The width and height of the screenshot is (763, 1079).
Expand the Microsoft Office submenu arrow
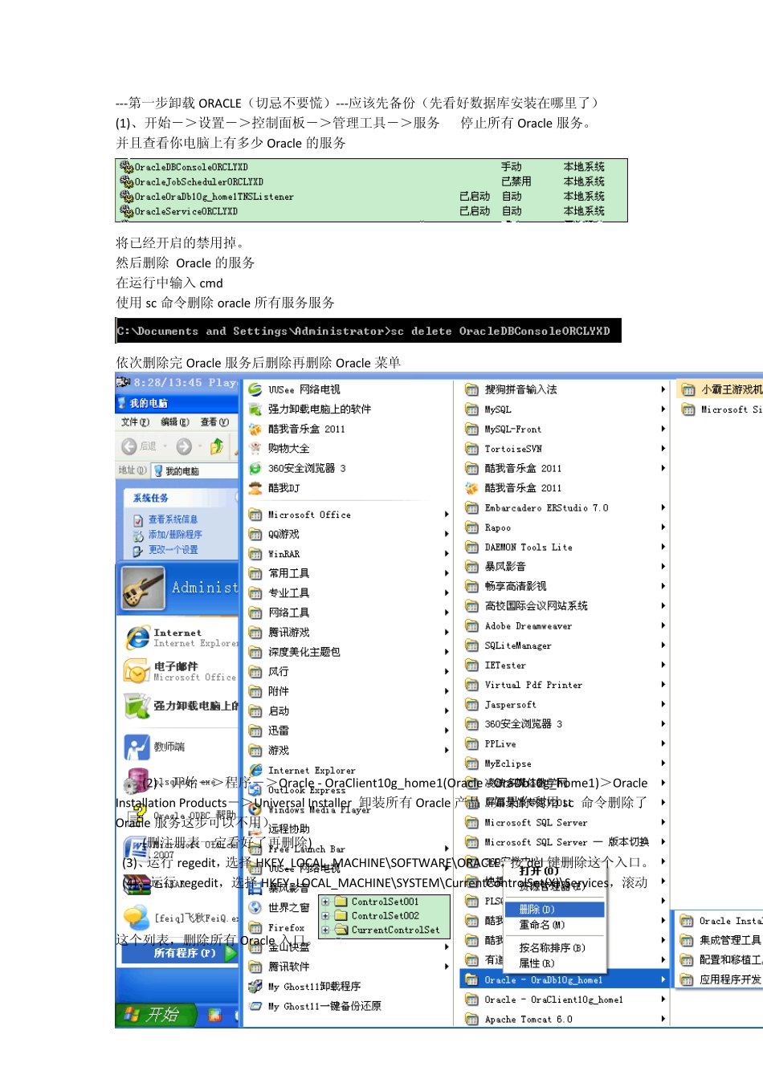click(x=447, y=515)
